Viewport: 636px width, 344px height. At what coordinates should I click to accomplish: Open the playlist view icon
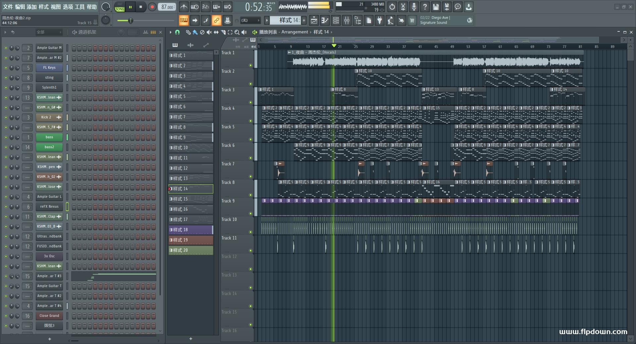pos(314,21)
